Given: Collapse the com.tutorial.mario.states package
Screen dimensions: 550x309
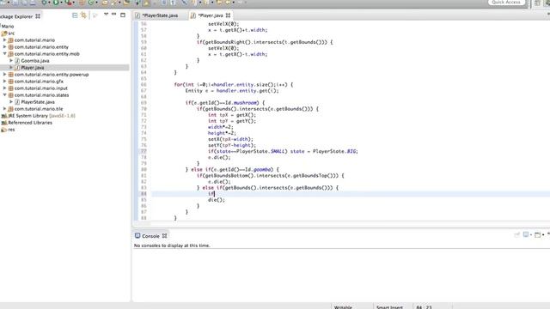Looking at the screenshot, I should [x=5, y=95].
